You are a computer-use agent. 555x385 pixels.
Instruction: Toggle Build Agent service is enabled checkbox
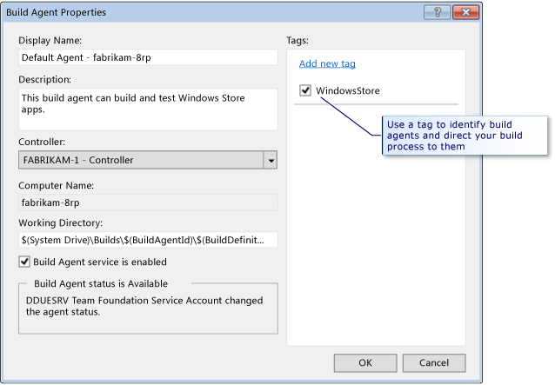[x=24, y=262]
